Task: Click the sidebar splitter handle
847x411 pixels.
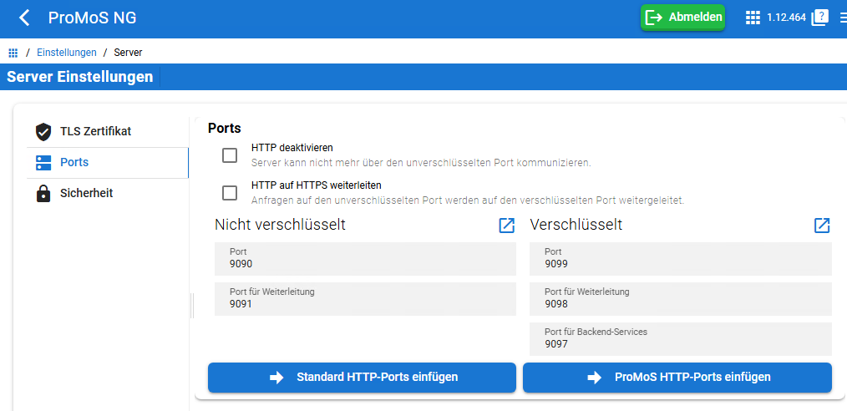Action: 192,306
